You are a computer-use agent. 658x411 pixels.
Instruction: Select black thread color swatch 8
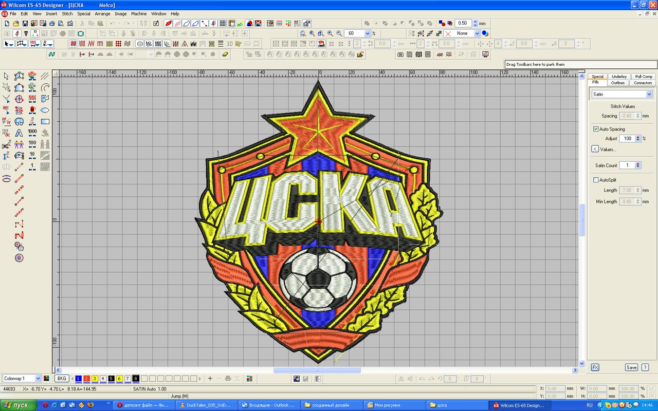(136, 379)
